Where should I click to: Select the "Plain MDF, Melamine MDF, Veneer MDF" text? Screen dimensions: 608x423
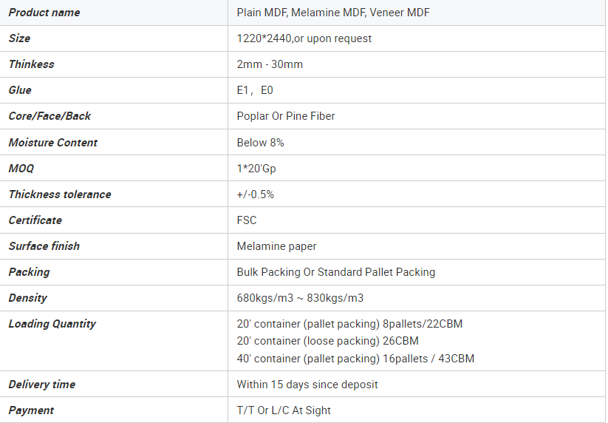point(333,13)
